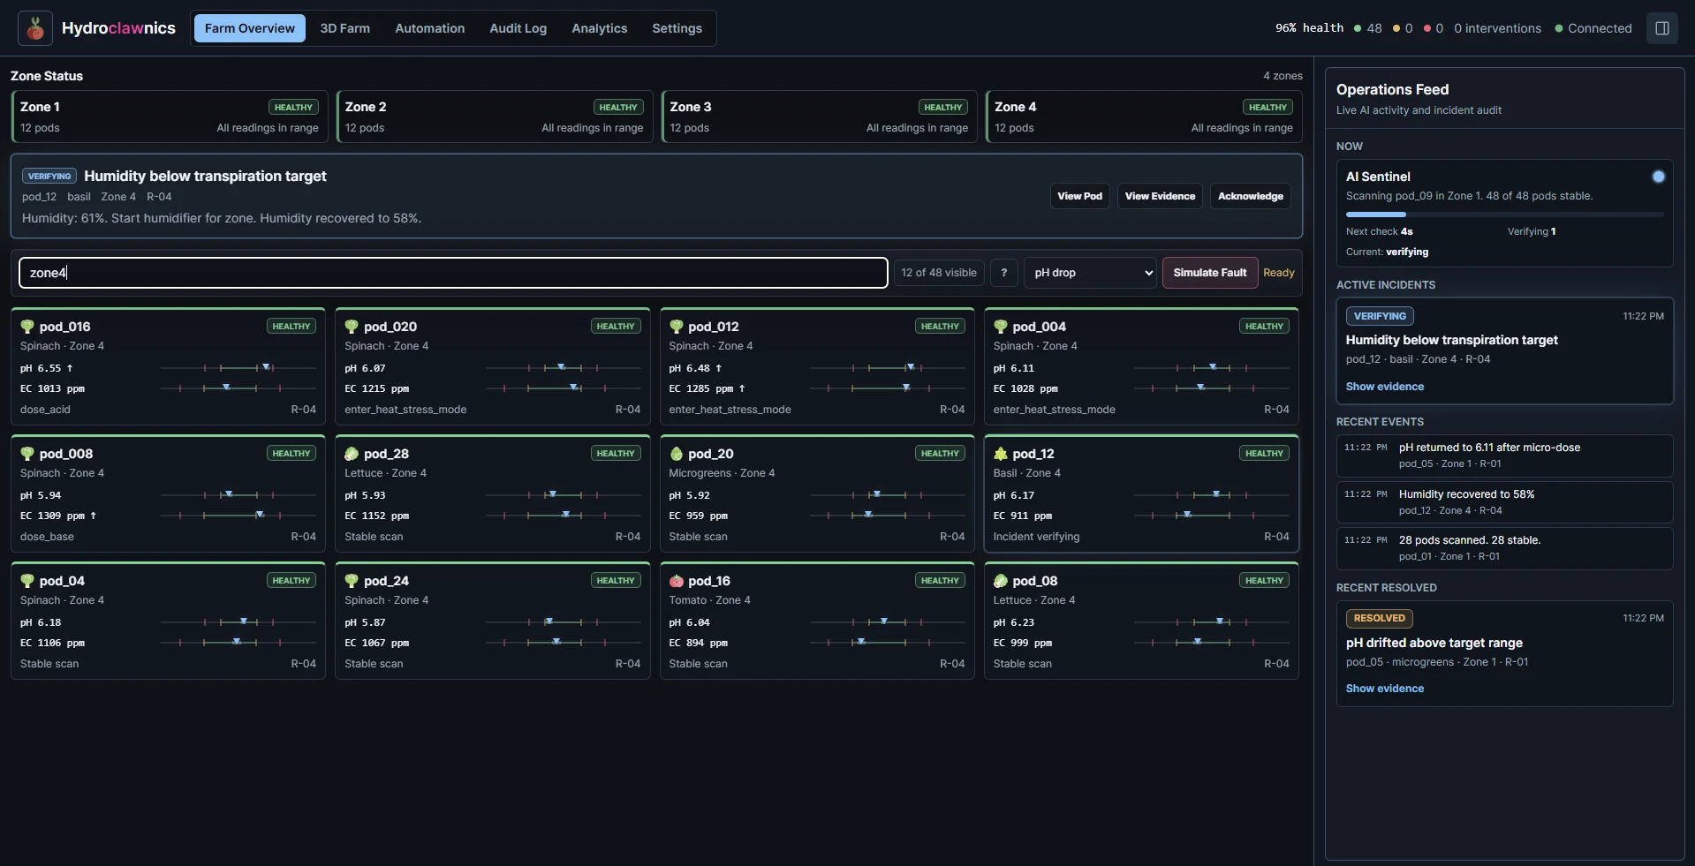
Task: Open the Automation tab
Action: pyautogui.click(x=429, y=28)
